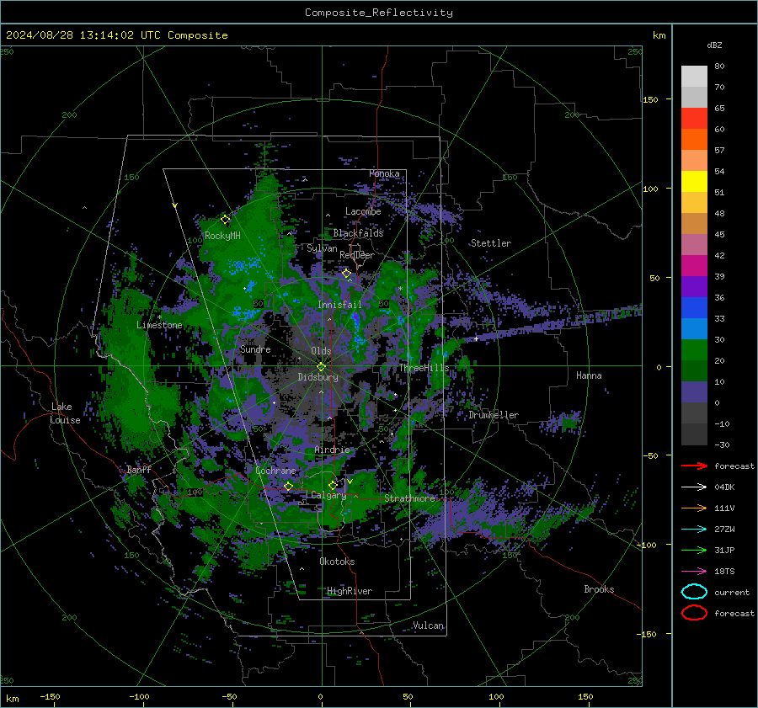Pick the blue 33-36 dBZ swatch
The height and width of the screenshot is (708, 758).
[694, 308]
